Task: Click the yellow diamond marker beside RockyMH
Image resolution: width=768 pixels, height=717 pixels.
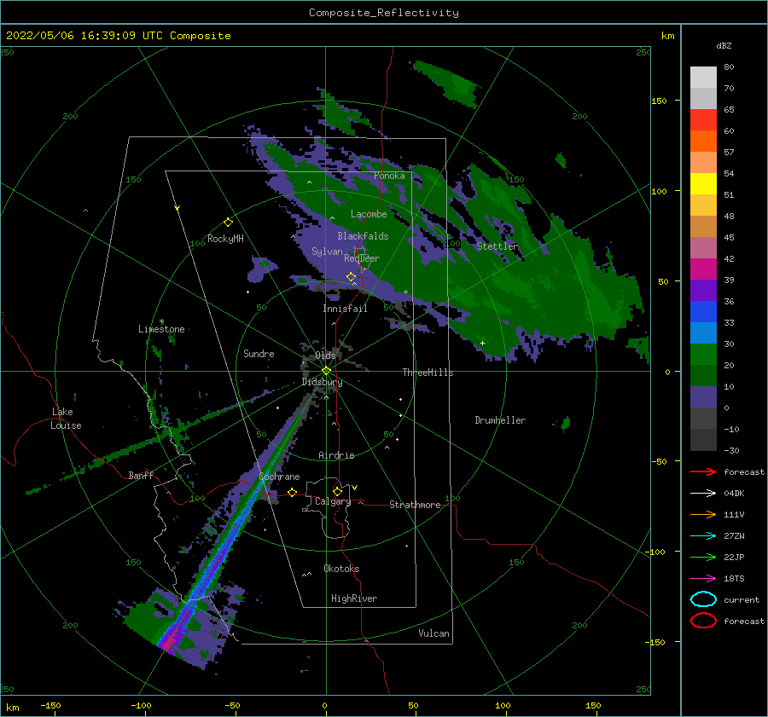Action: point(228,223)
